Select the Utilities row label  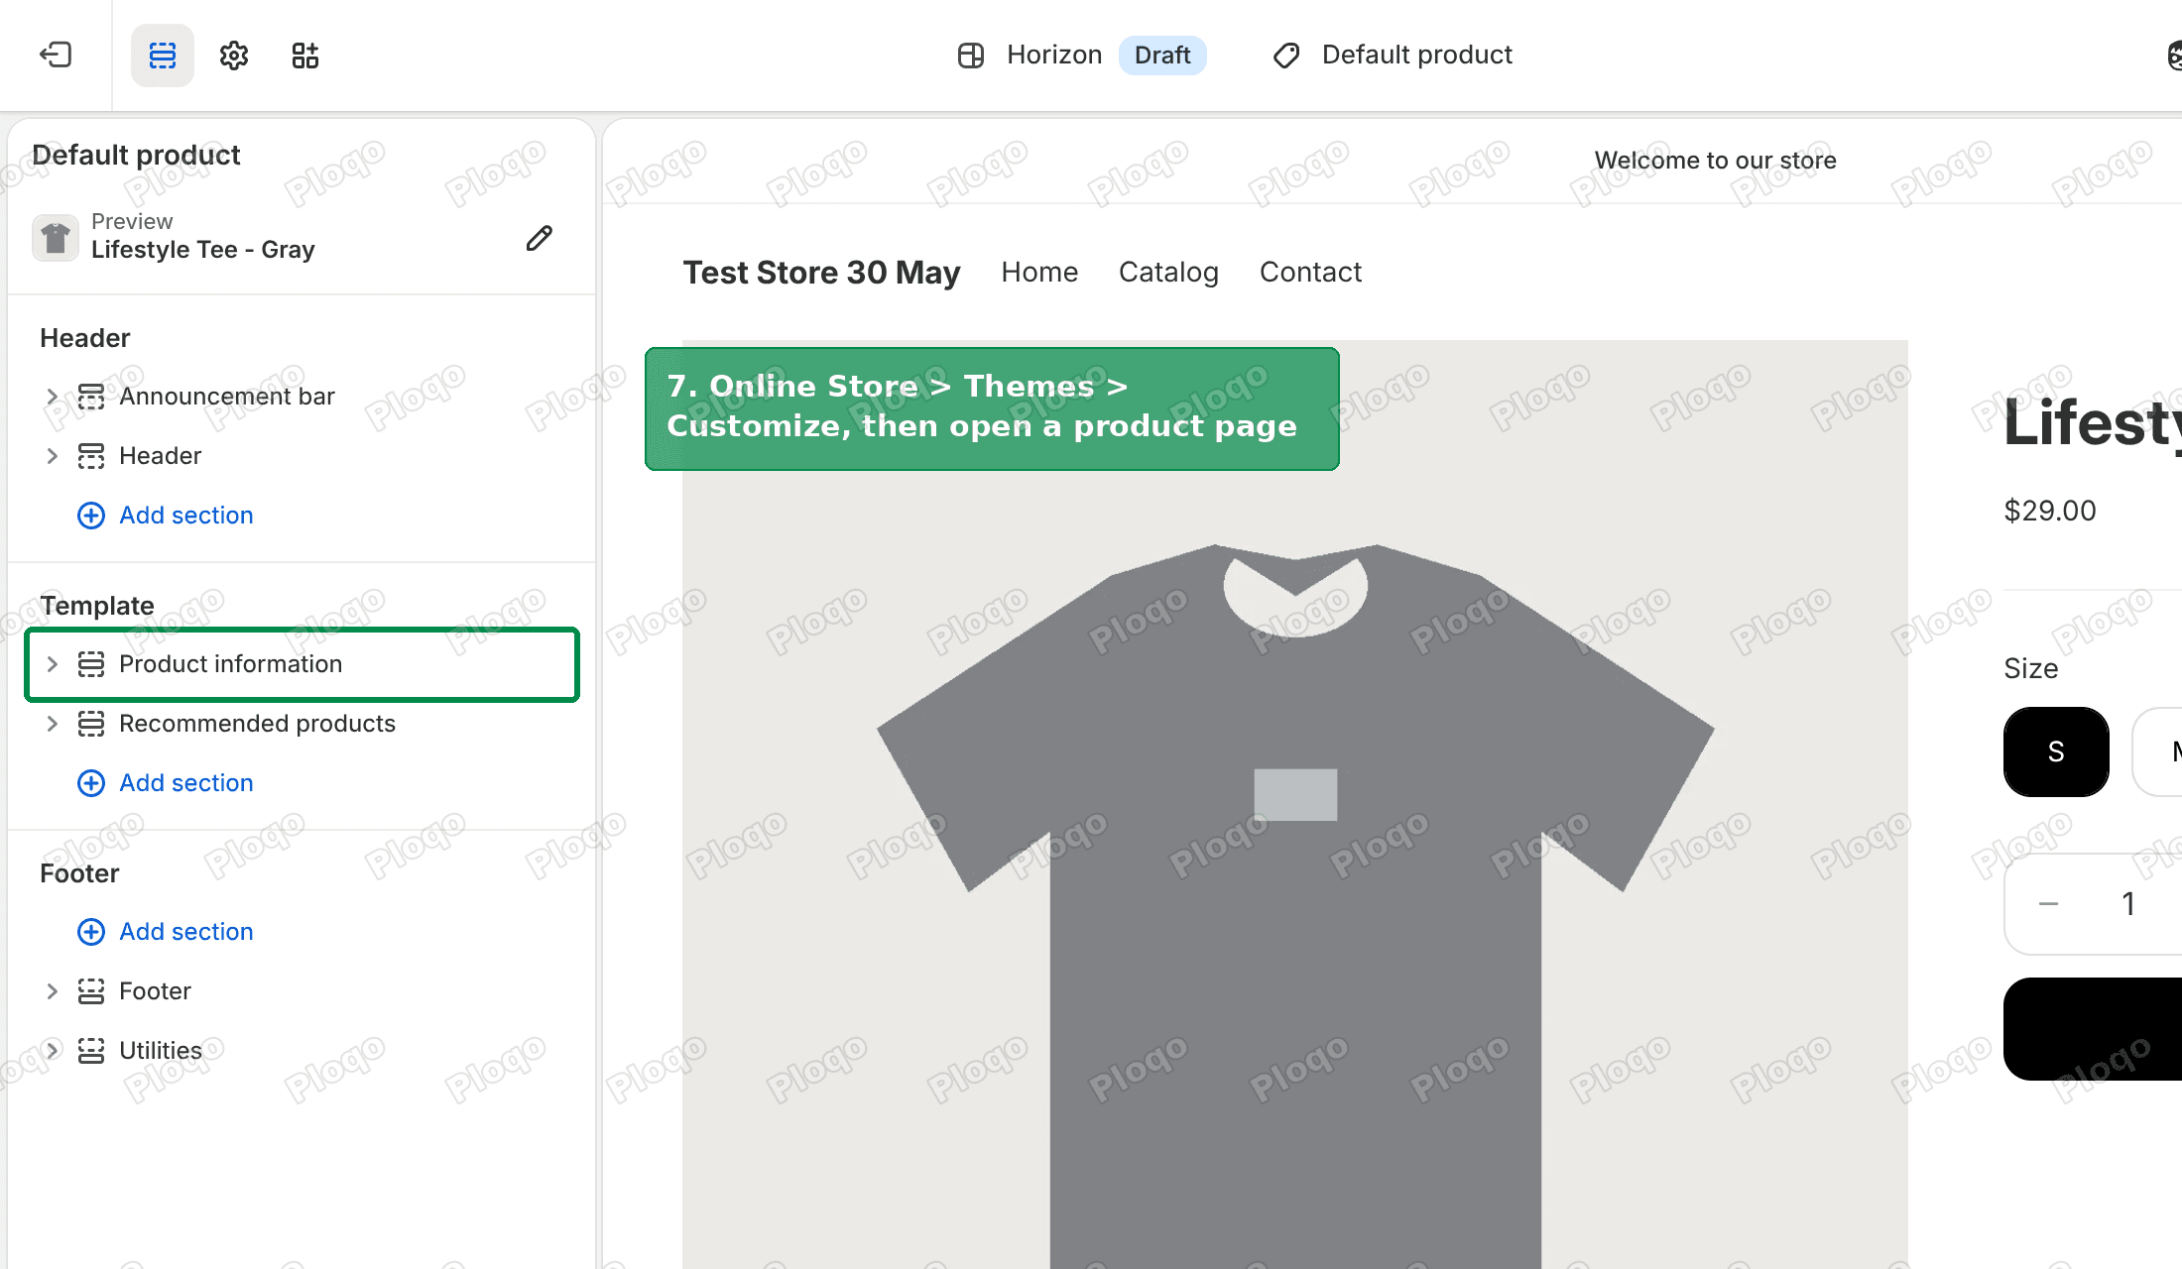tap(161, 1051)
